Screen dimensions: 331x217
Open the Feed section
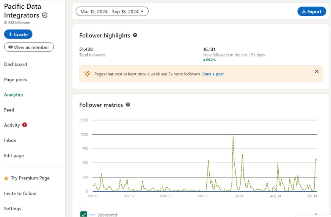coord(9,110)
